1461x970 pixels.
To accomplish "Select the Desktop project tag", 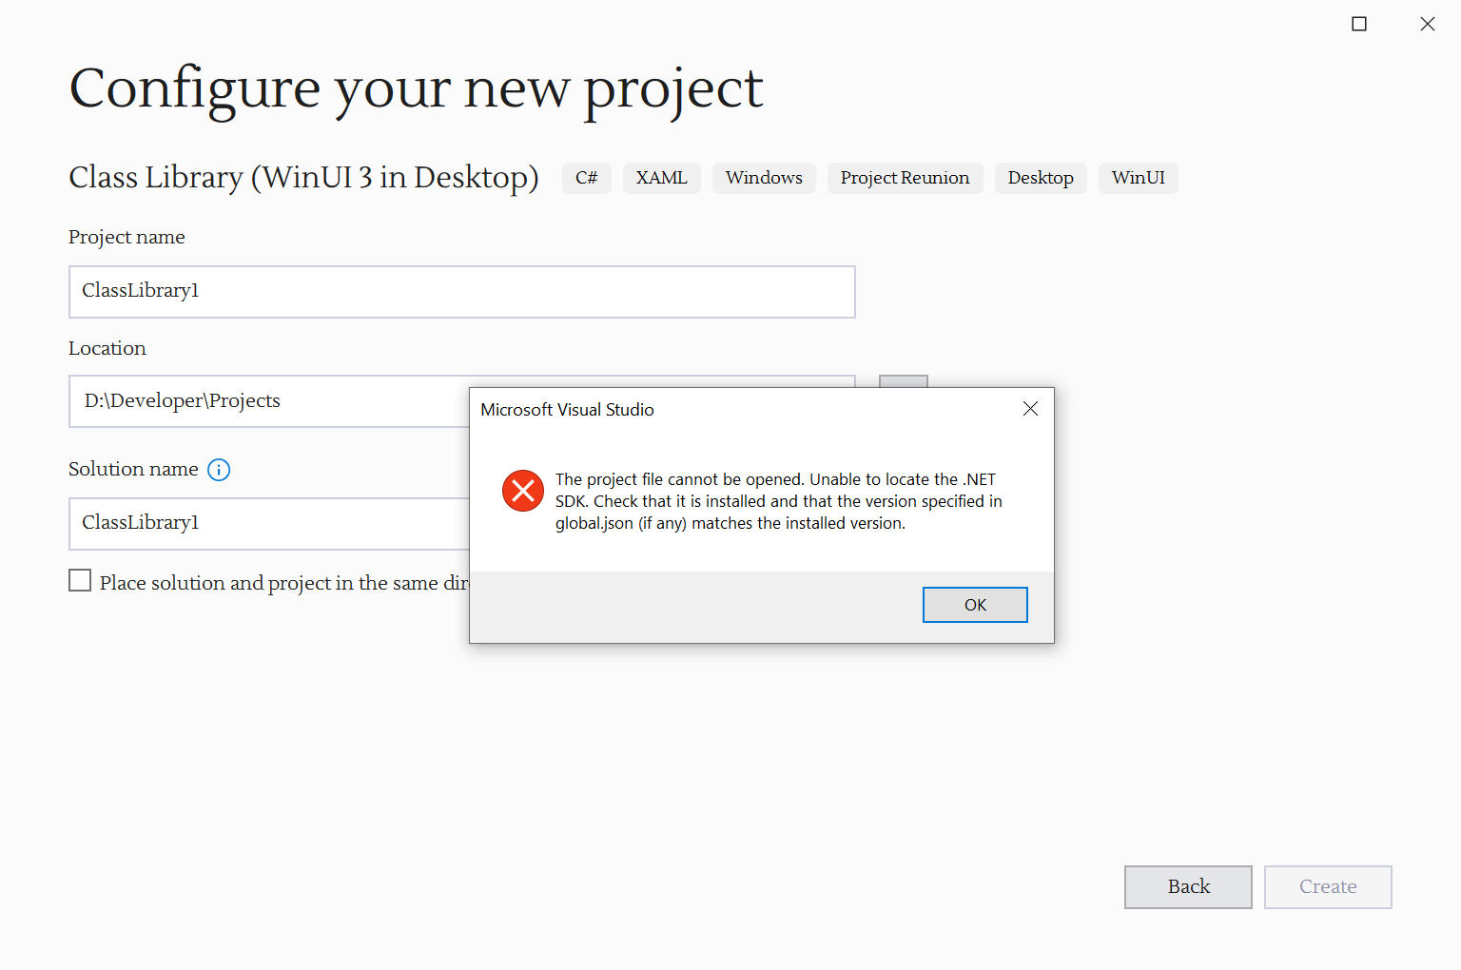I will tap(1040, 178).
